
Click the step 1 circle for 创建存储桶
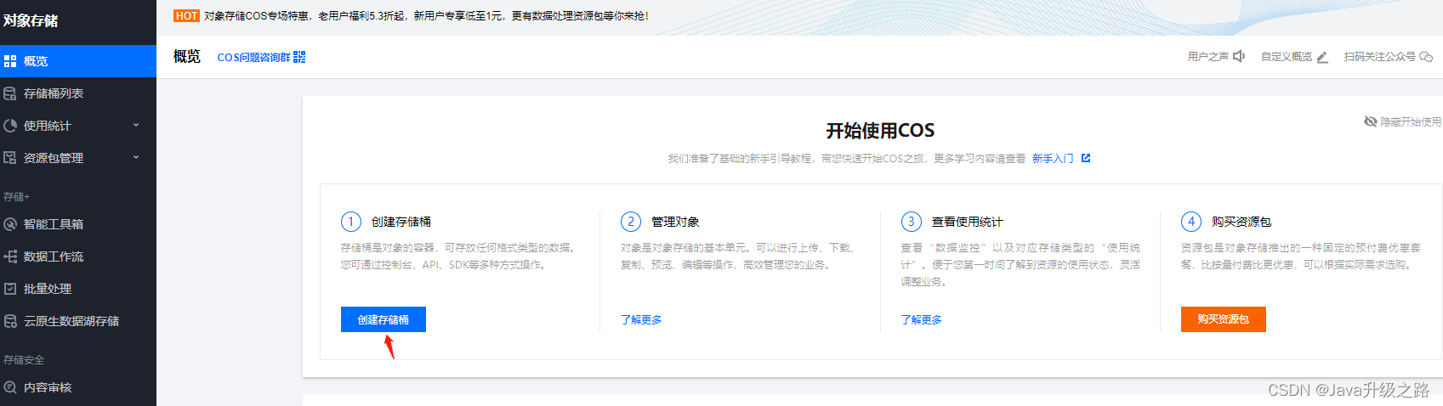click(x=351, y=222)
